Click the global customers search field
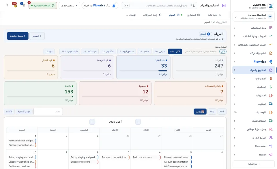Image resolution: width=277 pixels, height=169 pixels. tap(159, 5)
